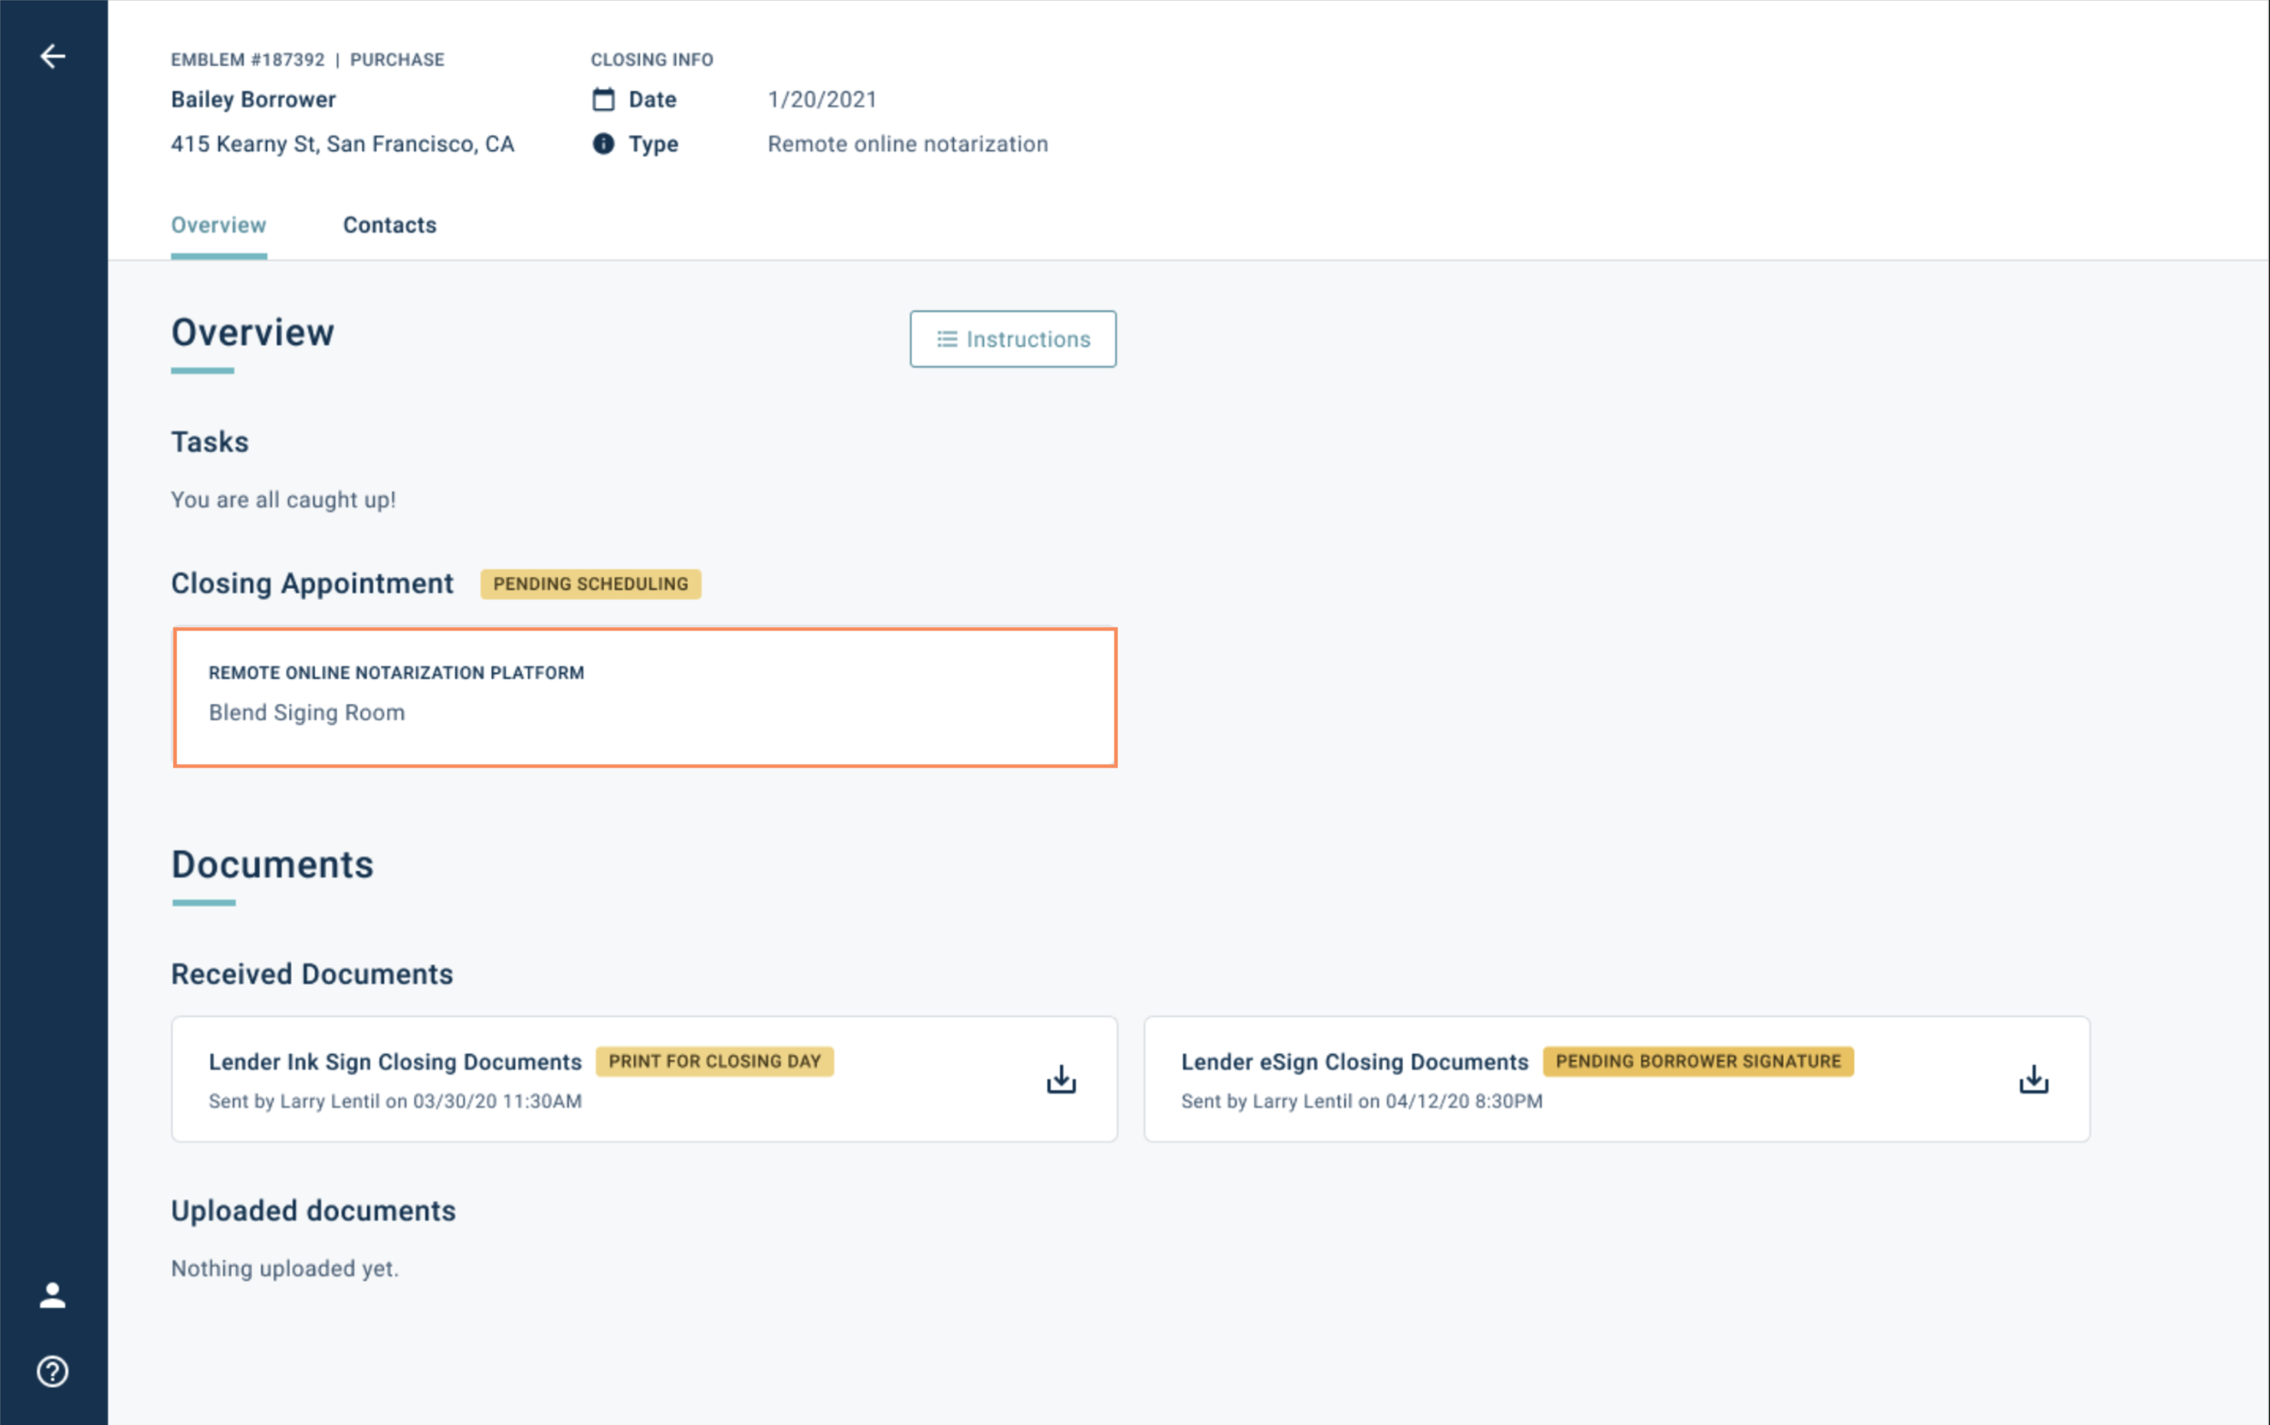Download the Lender Ink Sign Closing Documents
The width and height of the screenshot is (2270, 1425).
pyautogui.click(x=1061, y=1079)
